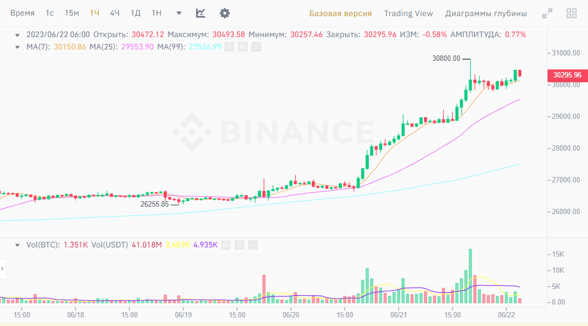Enter fullscreen chart mode
The image size is (588, 326).
click(x=547, y=13)
